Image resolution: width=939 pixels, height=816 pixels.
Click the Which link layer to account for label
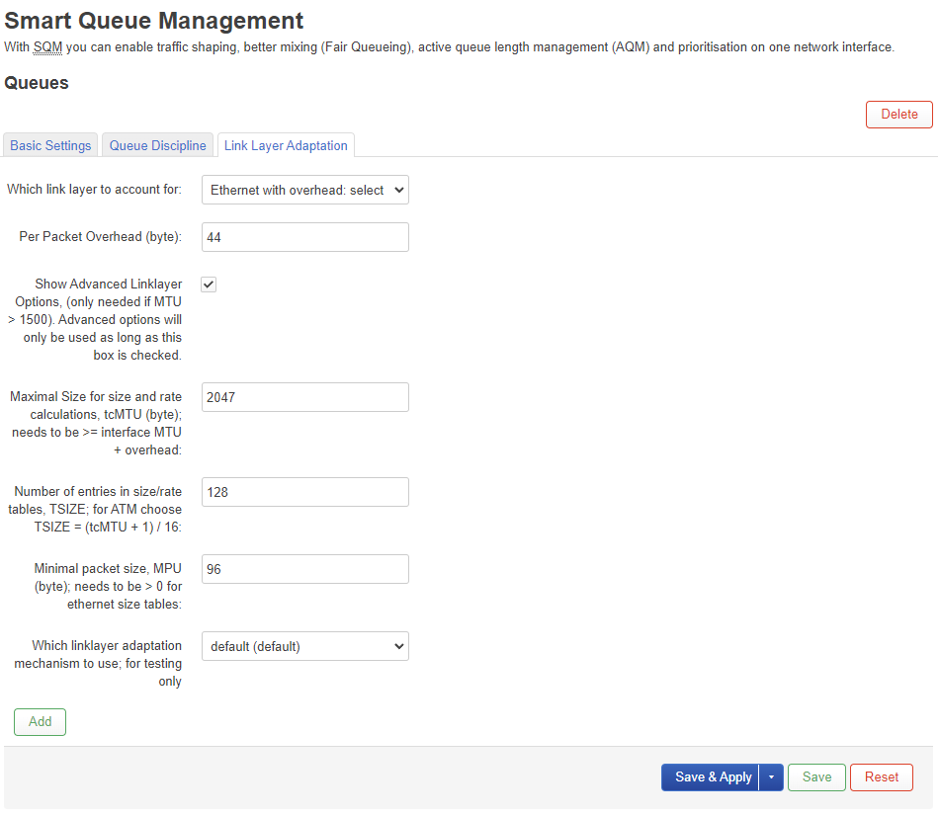point(94,189)
